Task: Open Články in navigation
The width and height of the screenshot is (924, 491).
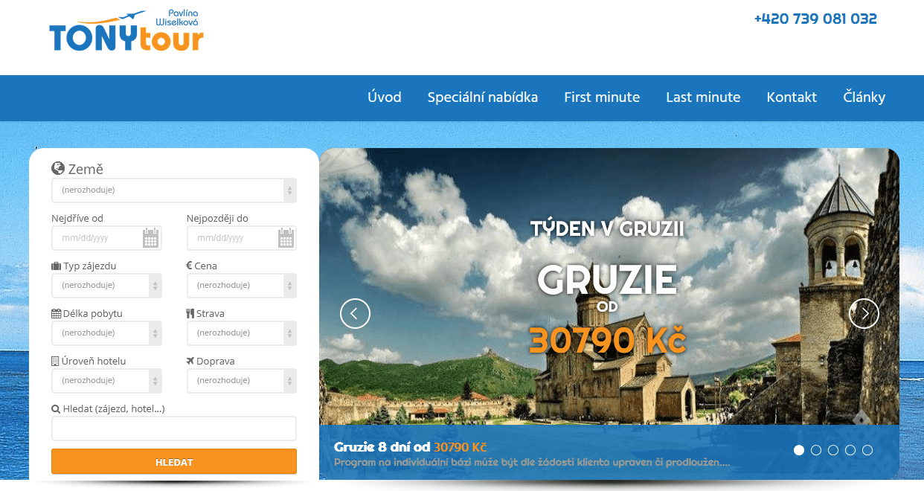Action: [x=864, y=97]
